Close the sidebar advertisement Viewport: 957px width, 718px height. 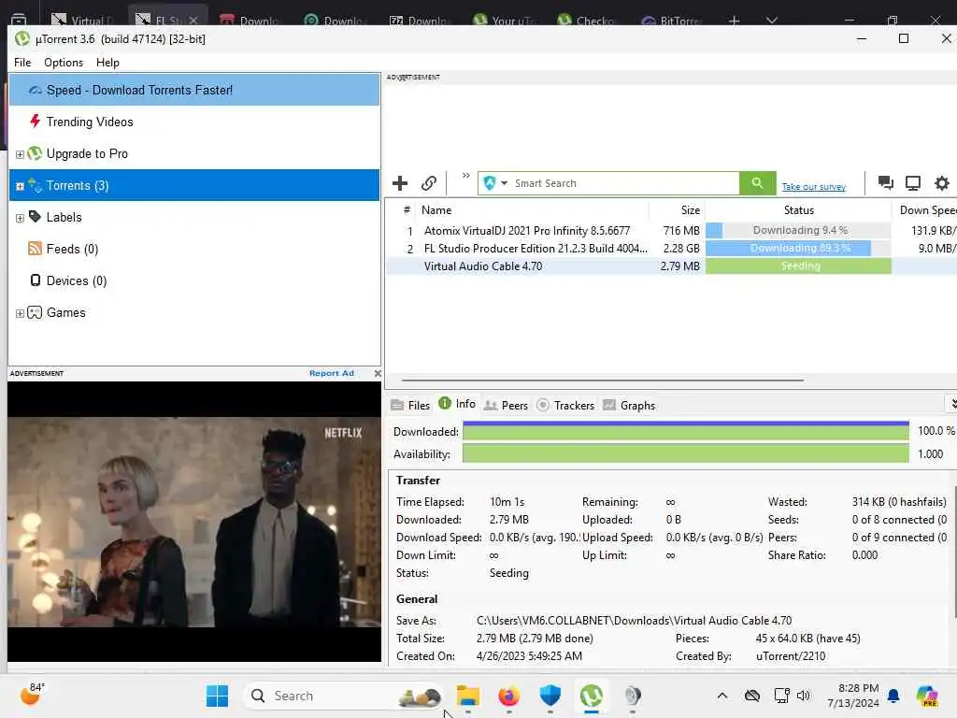point(378,373)
